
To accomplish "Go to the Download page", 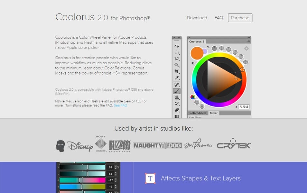I will coord(197,18).
